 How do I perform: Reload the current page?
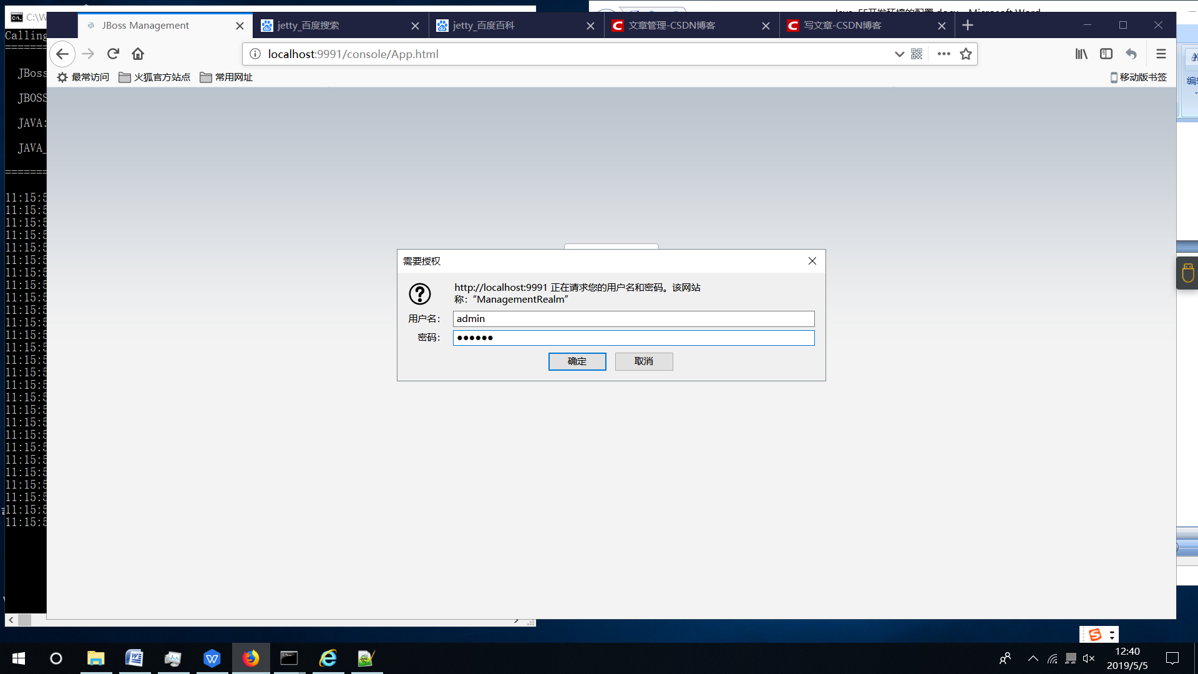click(x=113, y=54)
